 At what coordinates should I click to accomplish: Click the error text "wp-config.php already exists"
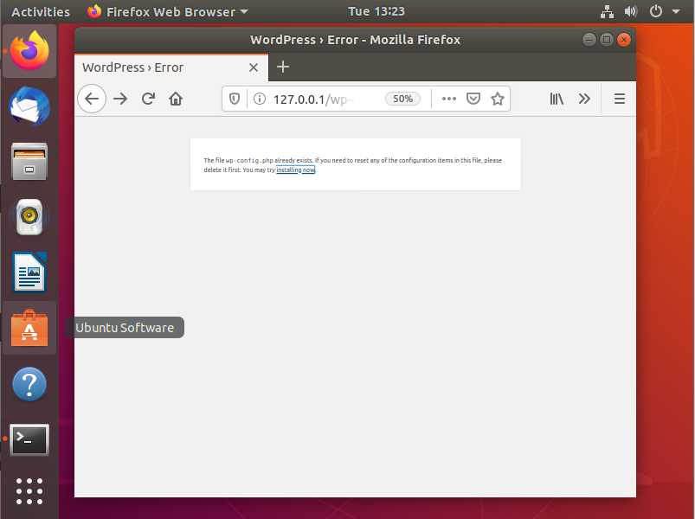pyautogui.click(x=269, y=160)
